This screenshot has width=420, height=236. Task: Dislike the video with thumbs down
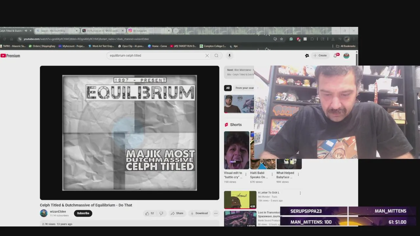point(161,213)
